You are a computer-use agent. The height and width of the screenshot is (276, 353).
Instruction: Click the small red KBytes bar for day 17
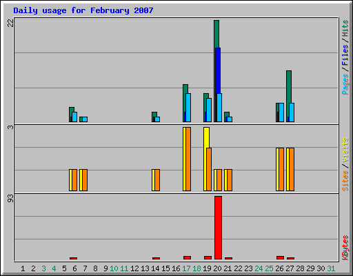[x=187, y=257]
